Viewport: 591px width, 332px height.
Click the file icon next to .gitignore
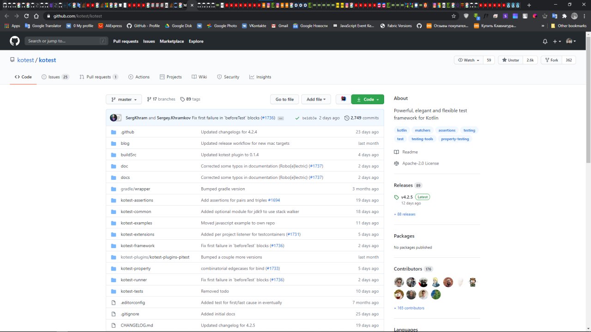114,314
